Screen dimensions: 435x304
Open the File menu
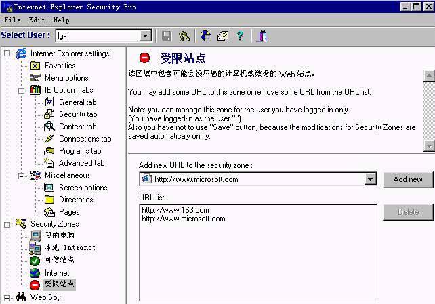pos(12,20)
